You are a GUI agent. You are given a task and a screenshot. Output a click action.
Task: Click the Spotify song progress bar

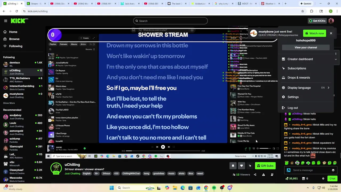163,151
